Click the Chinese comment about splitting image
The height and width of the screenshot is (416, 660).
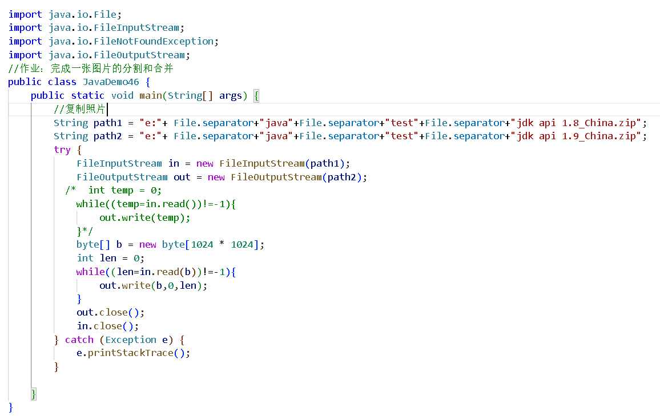click(x=91, y=68)
